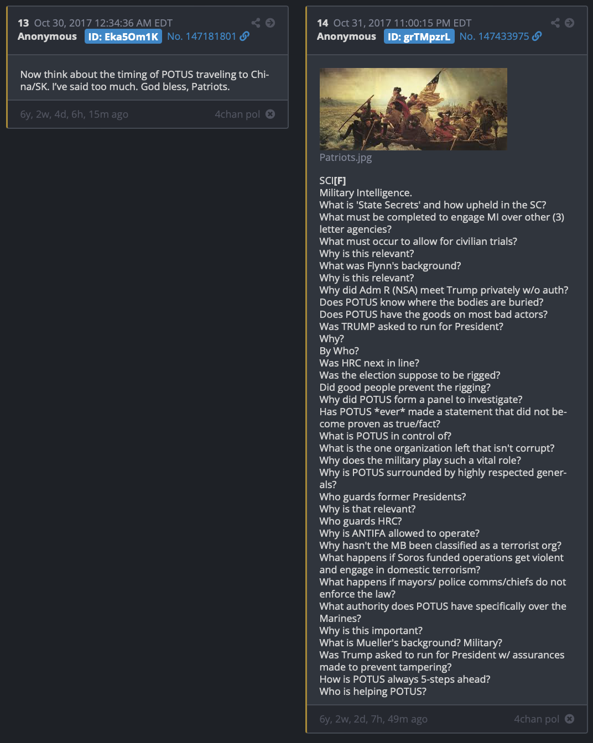Click the link icon beside No. 147433975
This screenshot has height=743, width=593.
tap(537, 36)
